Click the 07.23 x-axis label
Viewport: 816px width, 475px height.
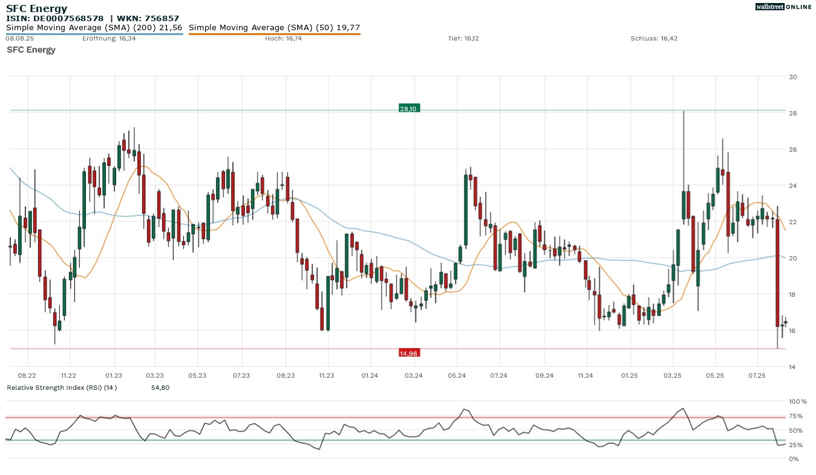(x=241, y=375)
